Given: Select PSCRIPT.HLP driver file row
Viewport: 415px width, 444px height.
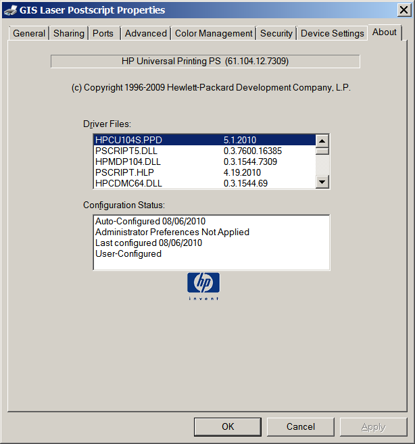Looking at the screenshot, I should 205,172.
